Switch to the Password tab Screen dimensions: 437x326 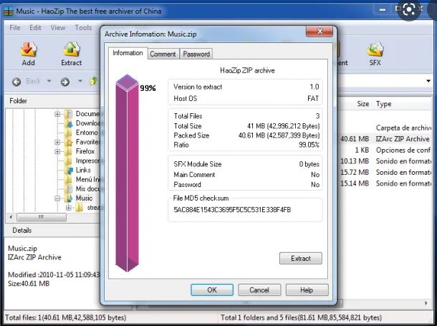(196, 54)
